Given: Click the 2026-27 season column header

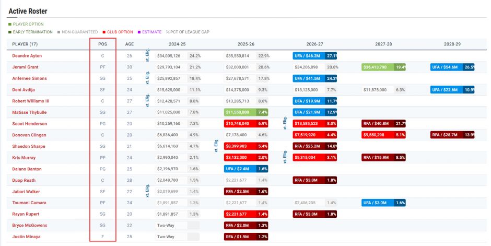Looking at the screenshot, I should click(314, 44).
